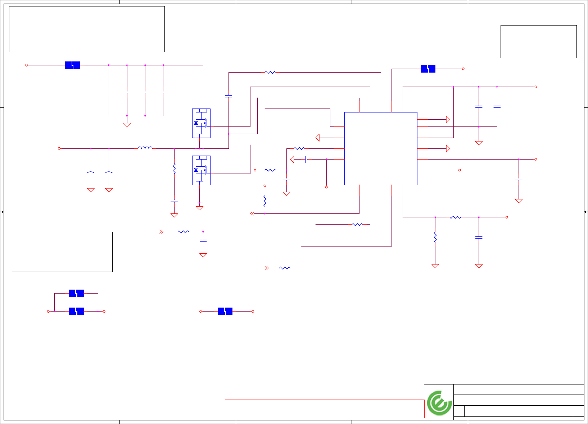Select the large central IC rectangle
This screenshot has height=424, width=588.
(x=381, y=148)
